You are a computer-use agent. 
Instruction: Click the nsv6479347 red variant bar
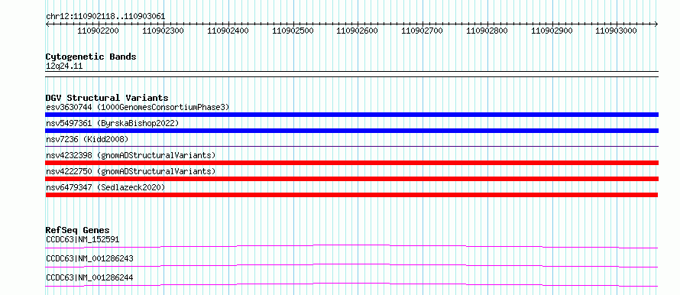point(351,195)
